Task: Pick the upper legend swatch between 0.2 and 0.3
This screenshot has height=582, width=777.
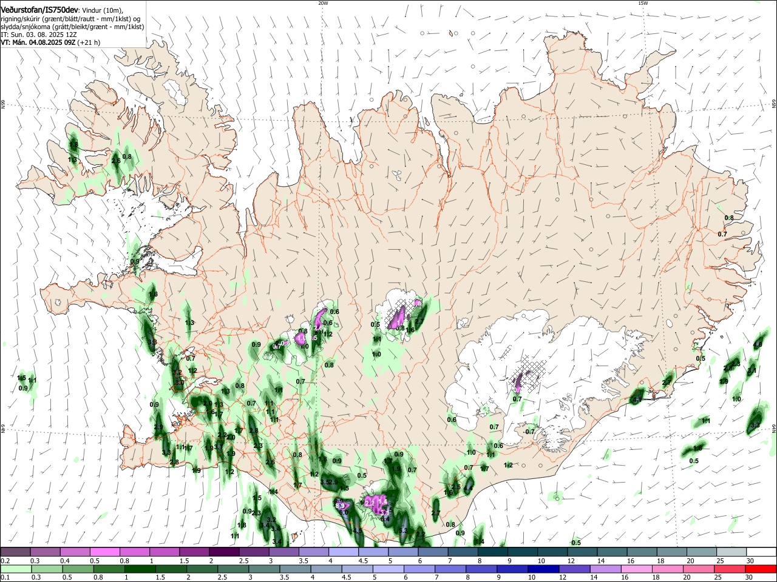Action: point(15,552)
